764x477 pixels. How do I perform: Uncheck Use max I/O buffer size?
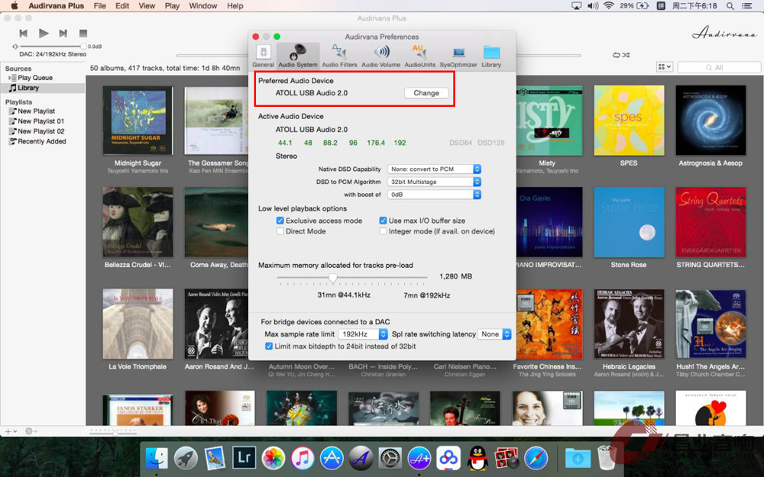click(383, 221)
